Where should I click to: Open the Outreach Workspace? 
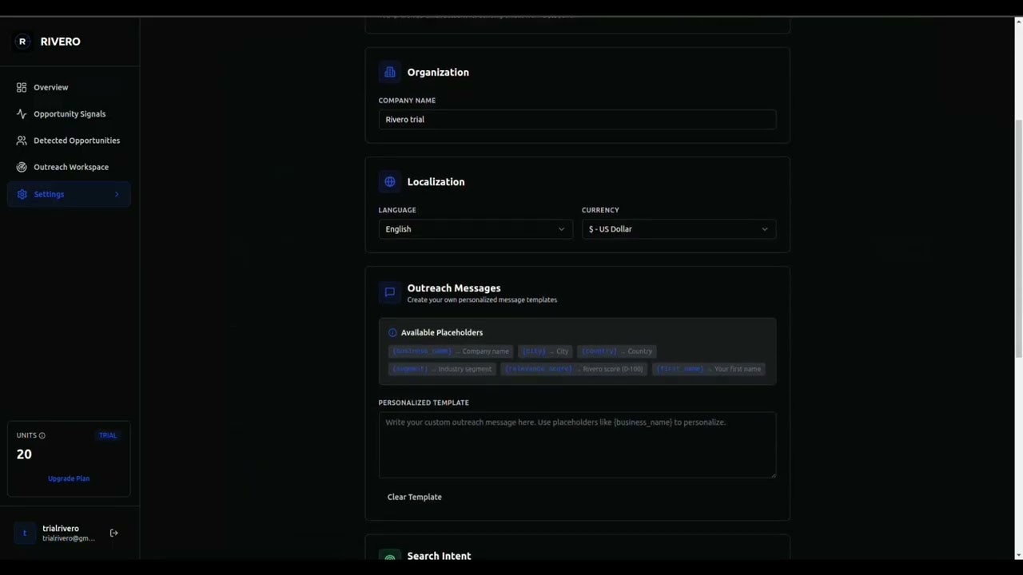click(x=69, y=167)
